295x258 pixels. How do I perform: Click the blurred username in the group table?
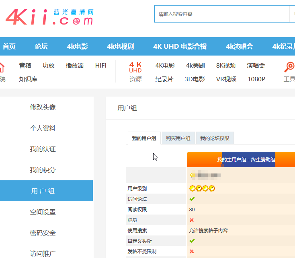tap(205, 175)
